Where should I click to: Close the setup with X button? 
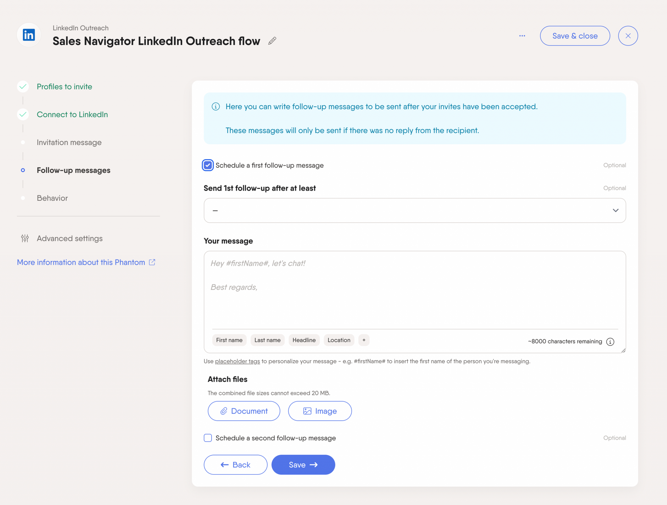pyautogui.click(x=628, y=36)
